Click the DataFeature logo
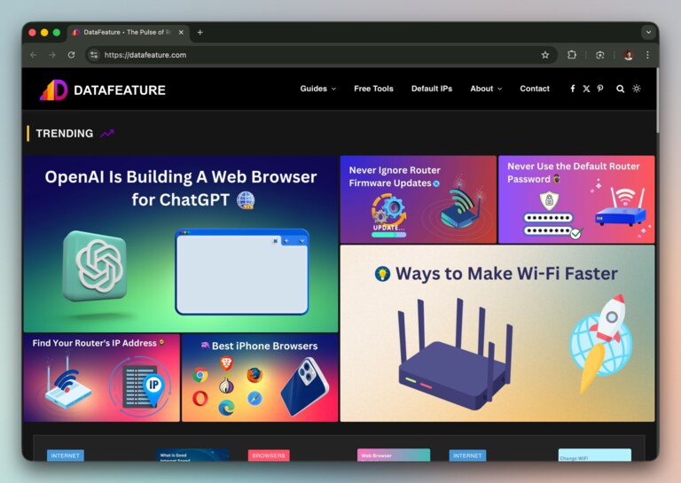The width and height of the screenshot is (681, 483). [103, 90]
